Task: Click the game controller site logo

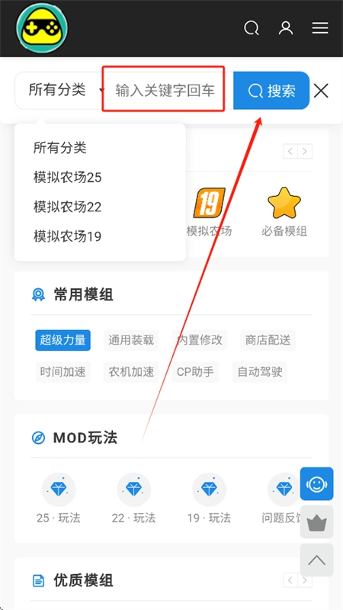Action: point(42,28)
